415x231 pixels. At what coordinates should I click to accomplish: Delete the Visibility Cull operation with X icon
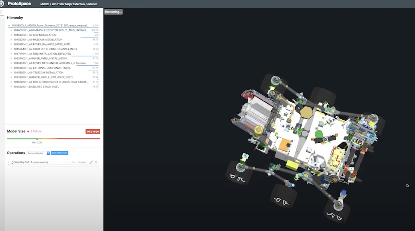96,162
